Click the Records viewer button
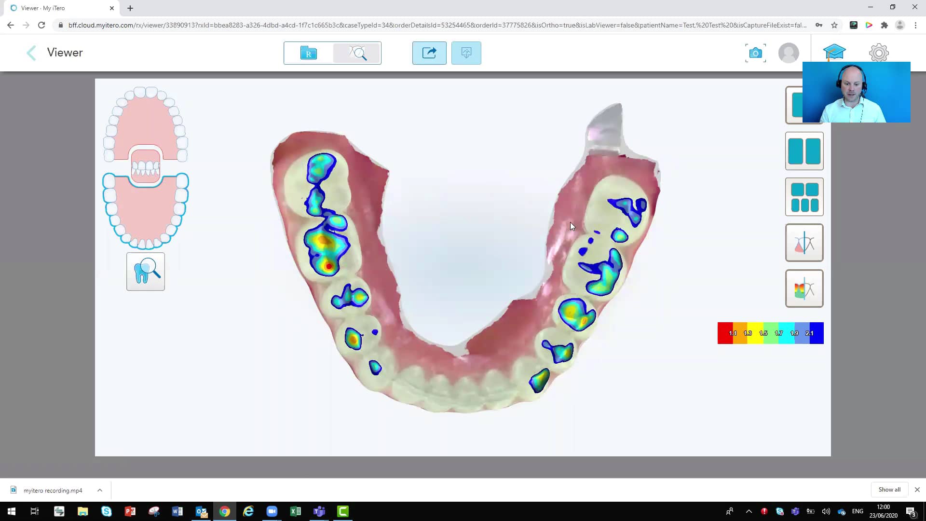This screenshot has width=926, height=521. pos(309,53)
